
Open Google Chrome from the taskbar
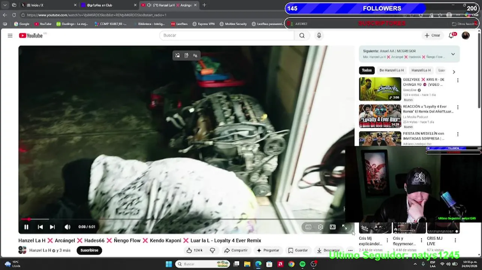[x=291, y=264]
